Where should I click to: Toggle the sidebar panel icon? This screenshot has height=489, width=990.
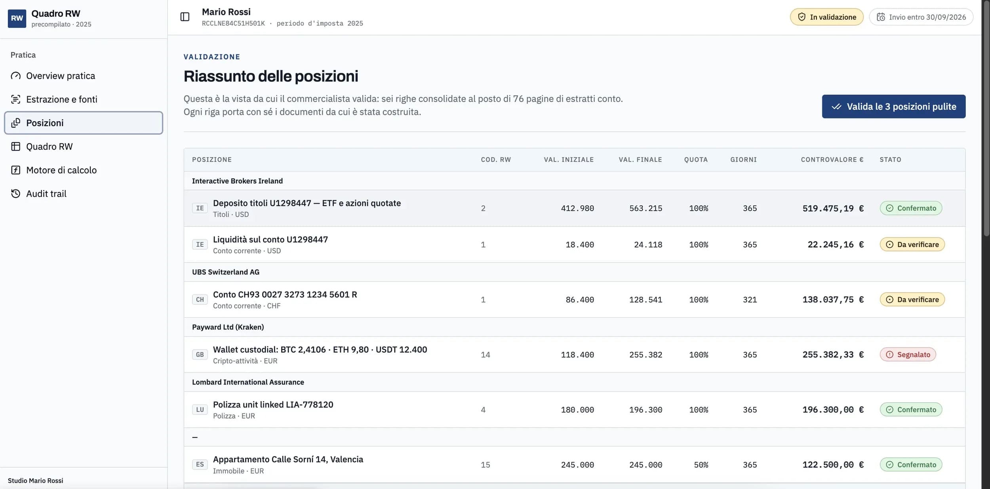coord(185,17)
